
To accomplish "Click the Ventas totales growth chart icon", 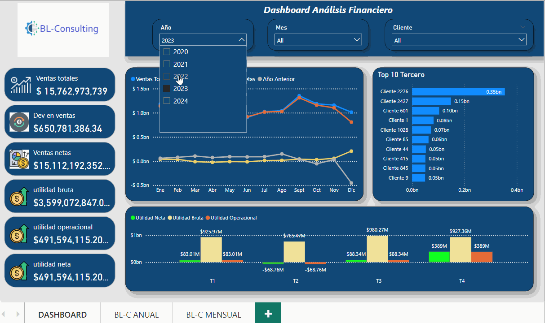I will (21, 85).
